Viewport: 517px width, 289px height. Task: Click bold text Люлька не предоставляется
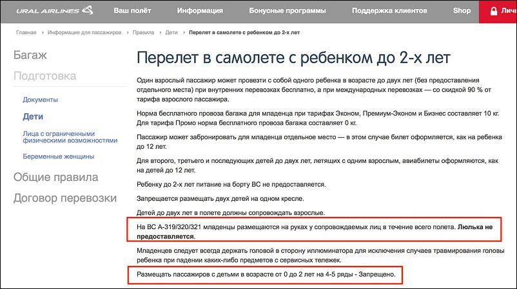tap(475, 227)
